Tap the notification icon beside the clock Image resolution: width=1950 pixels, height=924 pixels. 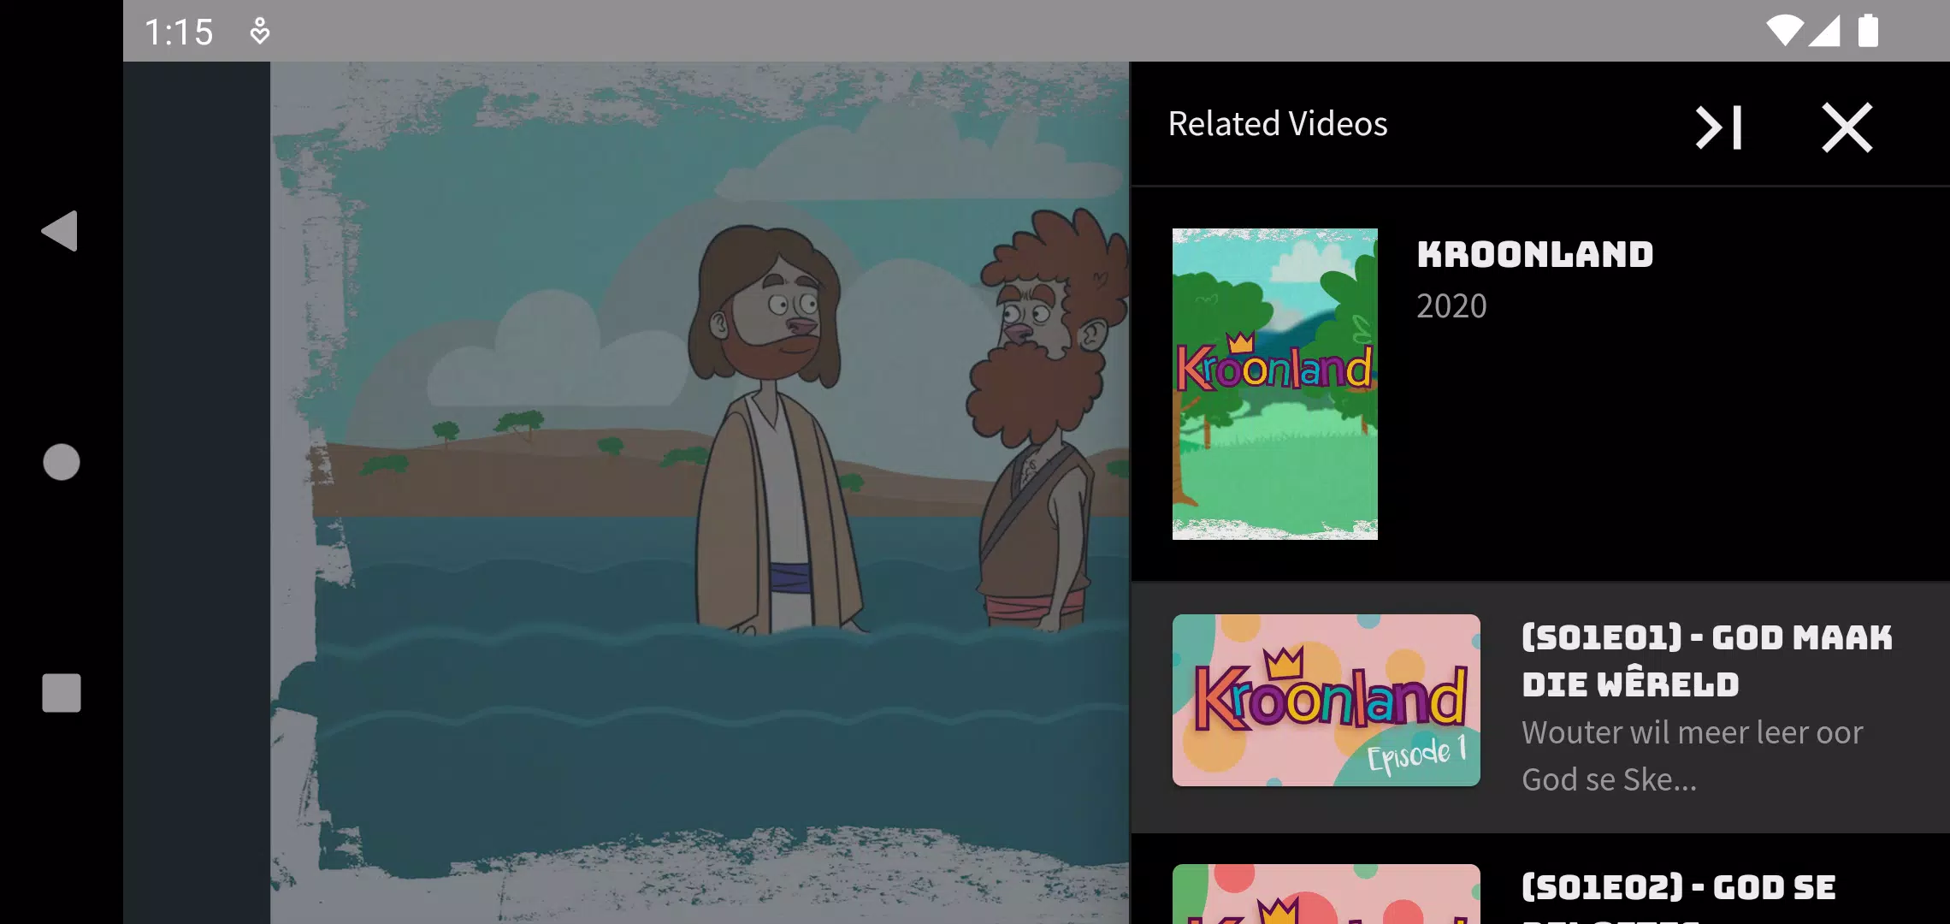tap(260, 32)
